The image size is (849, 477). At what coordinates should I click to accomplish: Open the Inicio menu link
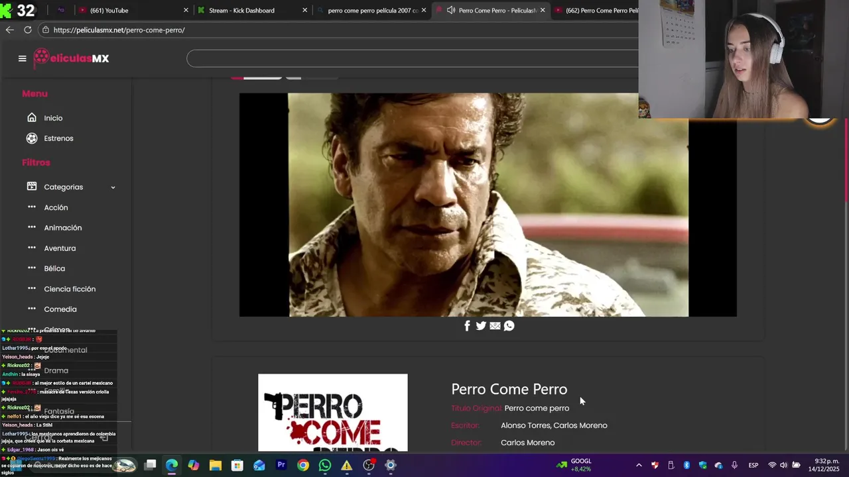click(x=53, y=118)
